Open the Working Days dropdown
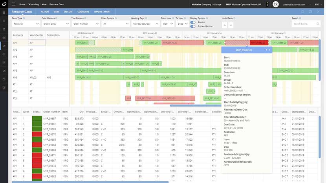Screen dimensions: 326x183 (x=145, y=24)
